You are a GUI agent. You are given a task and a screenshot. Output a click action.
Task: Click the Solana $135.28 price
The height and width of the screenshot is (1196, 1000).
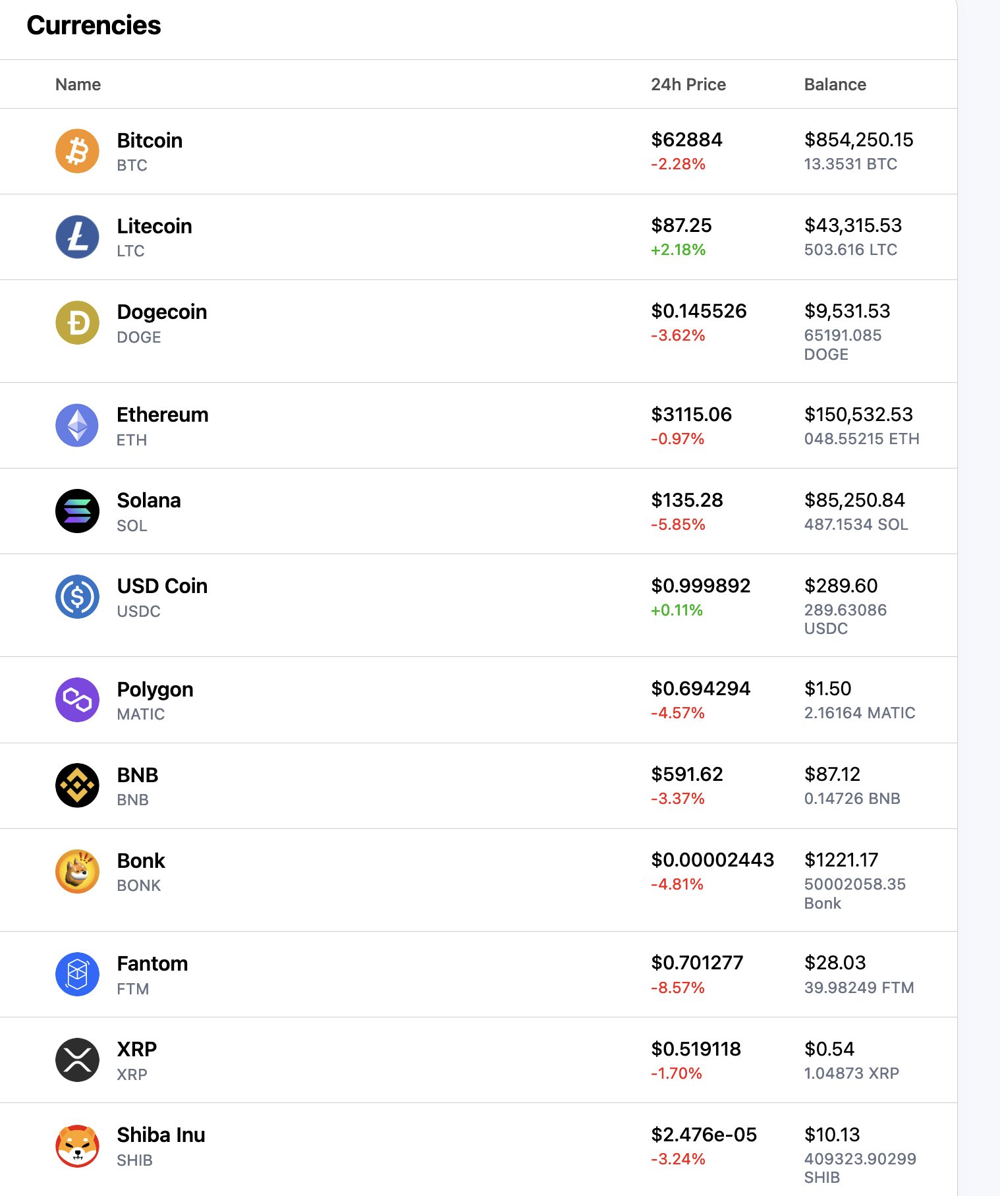click(687, 500)
